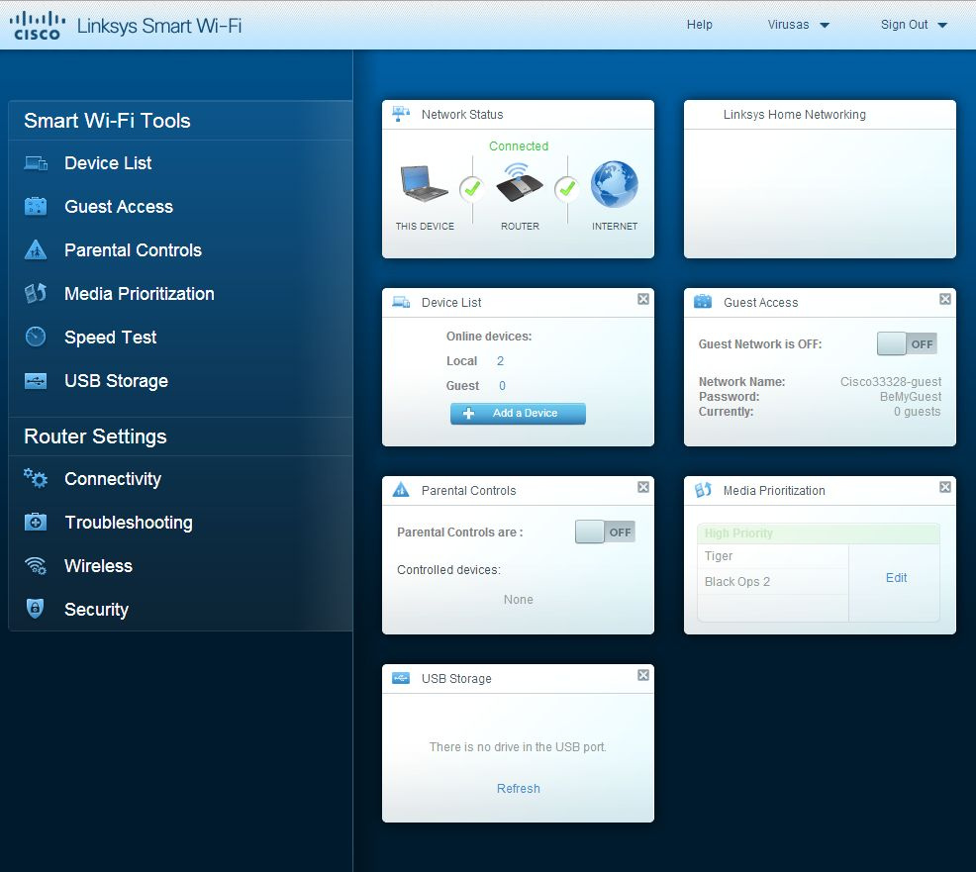Click the laptop icon labeled THIS DEVICE
This screenshot has width=976, height=872.
424,183
